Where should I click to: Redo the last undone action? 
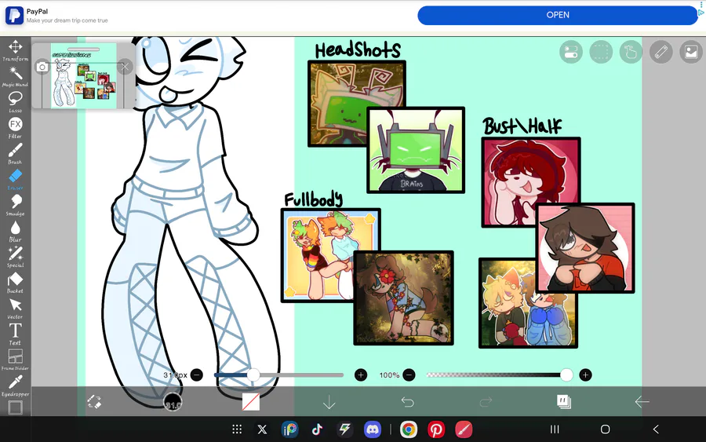tap(486, 401)
